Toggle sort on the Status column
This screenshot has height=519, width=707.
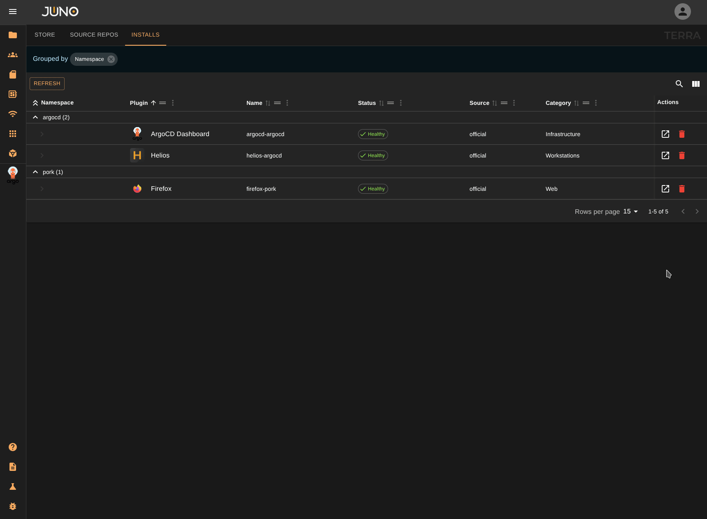click(x=381, y=103)
